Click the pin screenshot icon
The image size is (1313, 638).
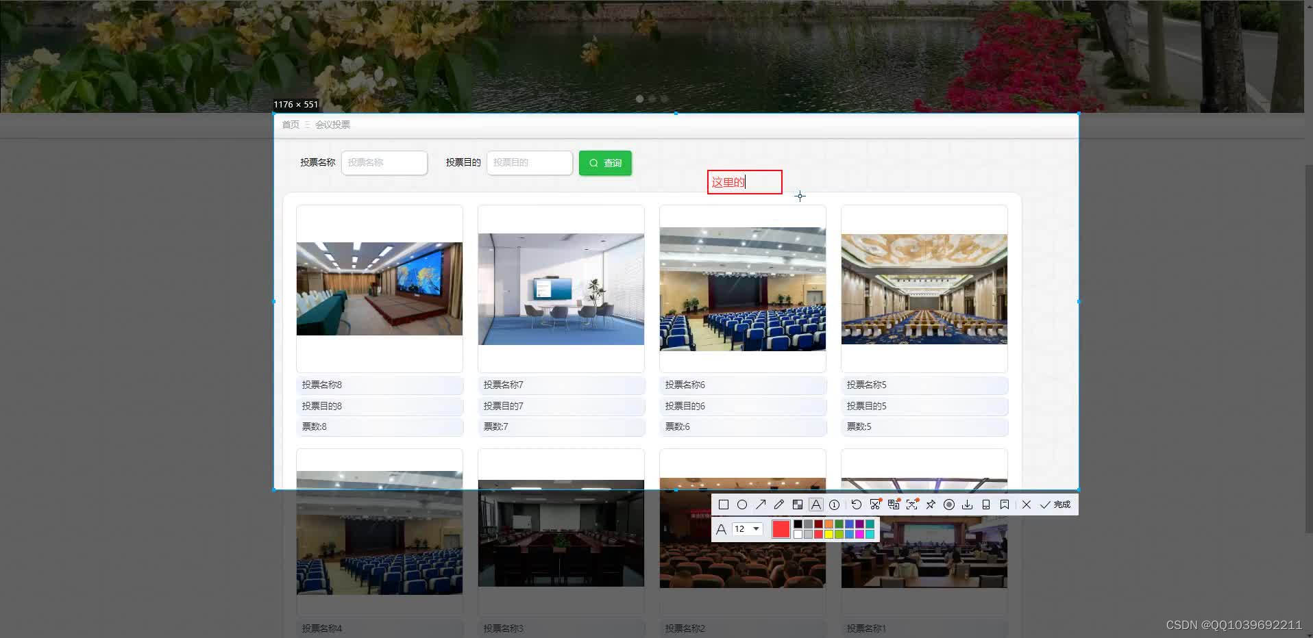(930, 504)
